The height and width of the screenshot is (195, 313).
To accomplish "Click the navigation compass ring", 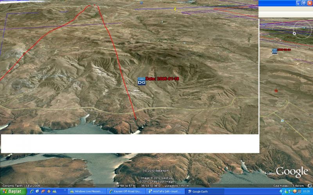I will 302,29.
